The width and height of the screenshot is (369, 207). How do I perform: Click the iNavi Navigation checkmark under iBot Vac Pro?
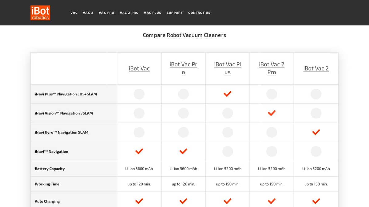183,151
